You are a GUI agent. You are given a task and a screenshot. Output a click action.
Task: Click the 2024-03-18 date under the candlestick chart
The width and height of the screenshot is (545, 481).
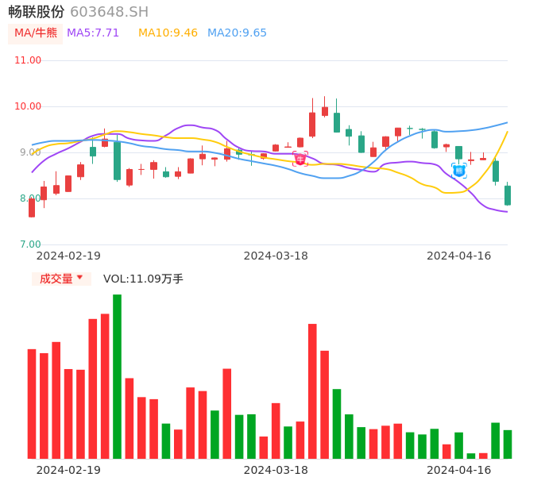[276, 256]
